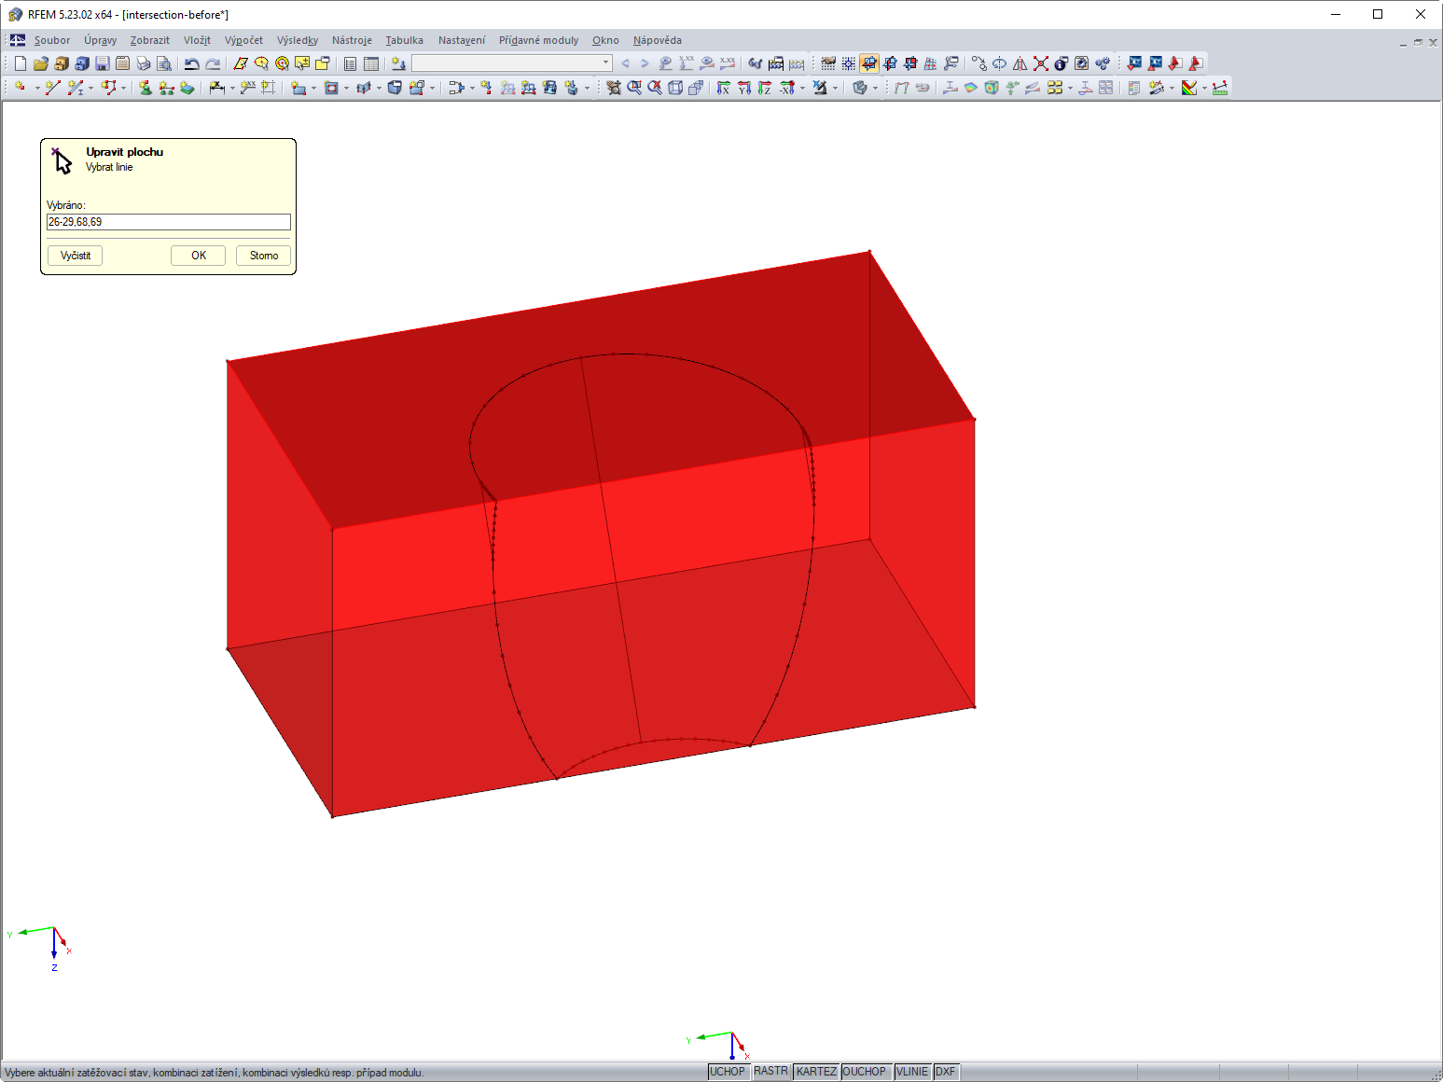Toggle the highlighted orange-framed display button

tap(868, 63)
